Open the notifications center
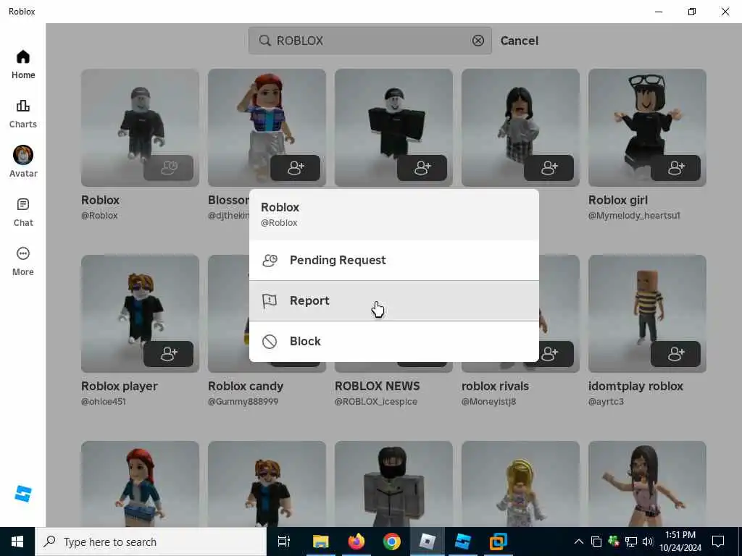 tap(718, 542)
